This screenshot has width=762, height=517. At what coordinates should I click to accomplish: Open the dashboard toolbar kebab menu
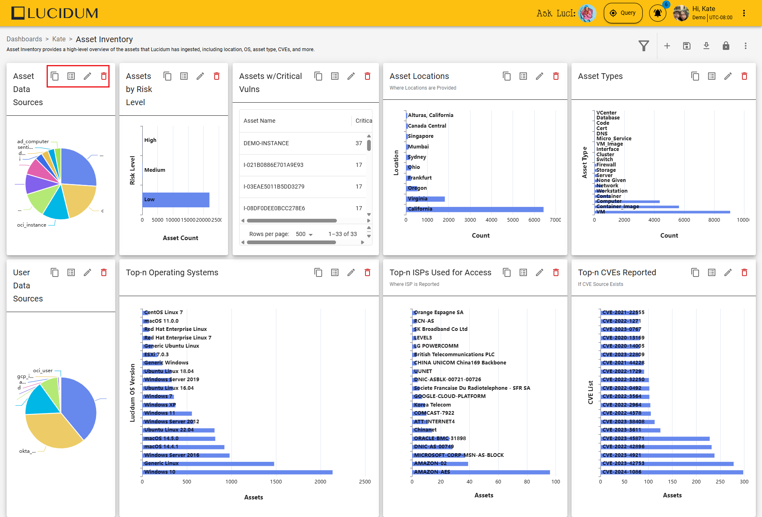(746, 46)
